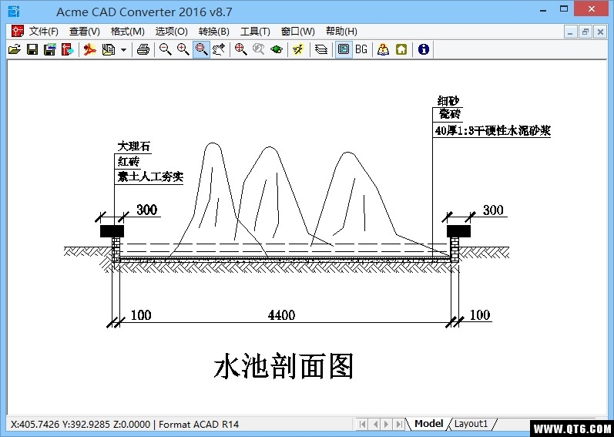Open the 帮助(H) menu
The image size is (614, 437).
pyautogui.click(x=341, y=32)
